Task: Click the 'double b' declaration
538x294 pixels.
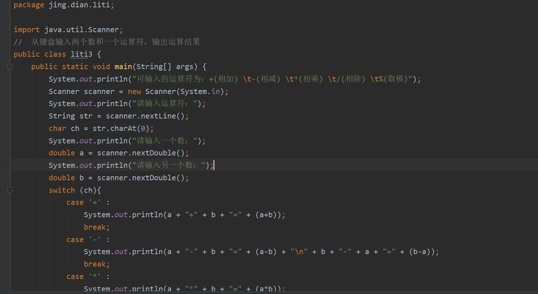Action: point(66,178)
